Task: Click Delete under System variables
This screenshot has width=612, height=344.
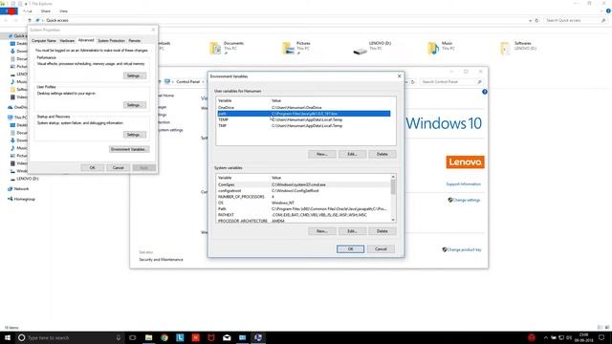Action: tap(382, 231)
